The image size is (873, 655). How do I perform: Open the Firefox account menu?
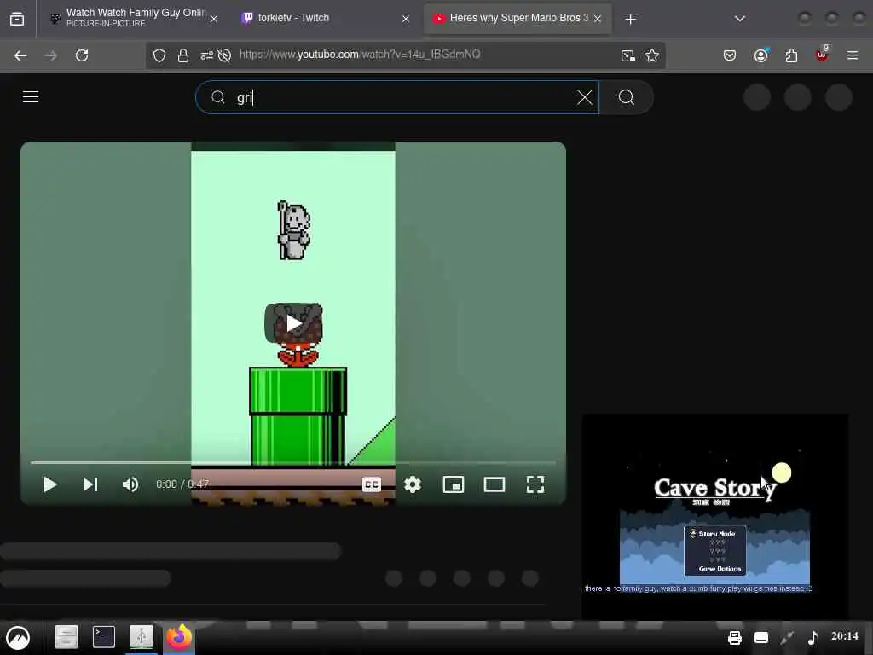point(761,55)
